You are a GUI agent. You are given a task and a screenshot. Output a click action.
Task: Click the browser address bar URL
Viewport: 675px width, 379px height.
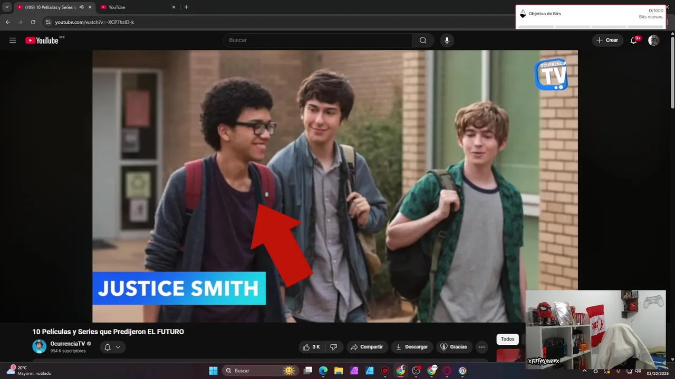click(x=94, y=22)
